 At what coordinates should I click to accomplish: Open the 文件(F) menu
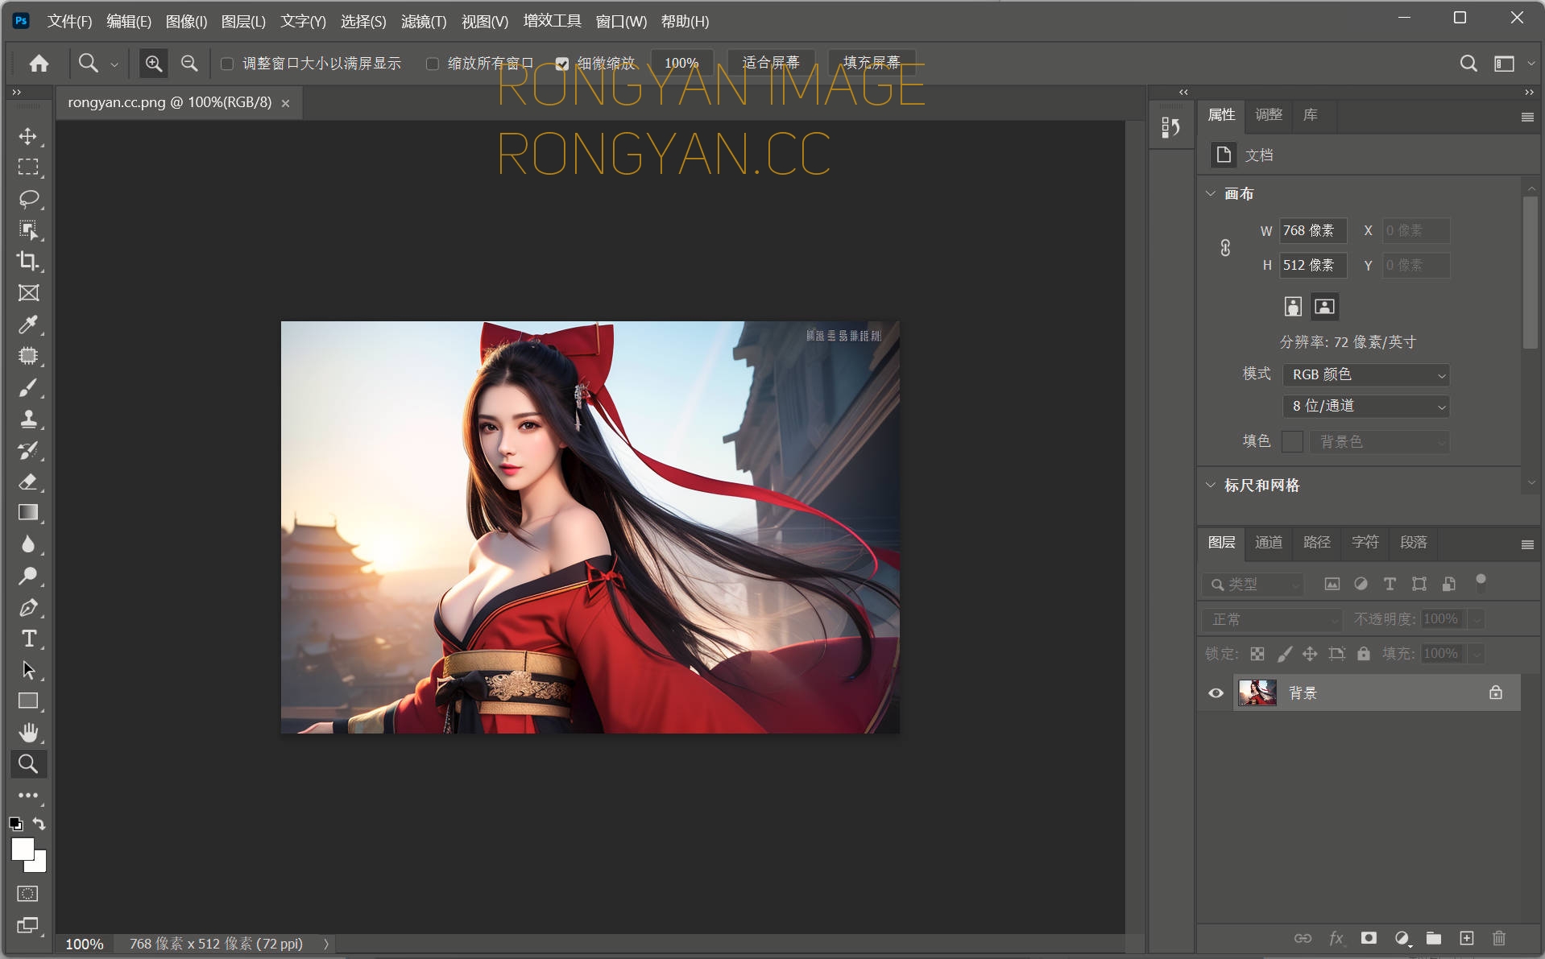click(x=69, y=22)
